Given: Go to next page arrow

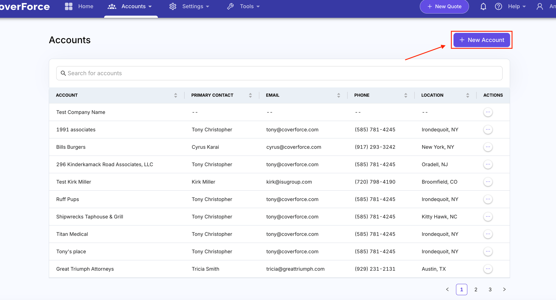Looking at the screenshot, I should pyautogui.click(x=504, y=290).
